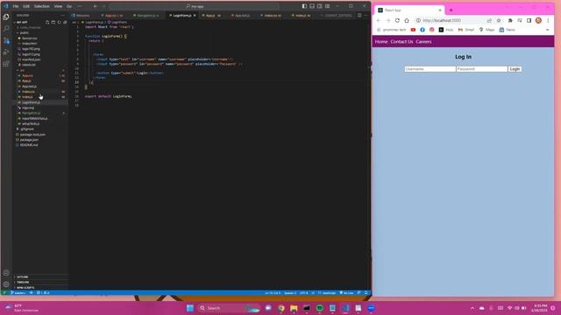Click the Login submit button
561x315 pixels.
tap(515, 69)
